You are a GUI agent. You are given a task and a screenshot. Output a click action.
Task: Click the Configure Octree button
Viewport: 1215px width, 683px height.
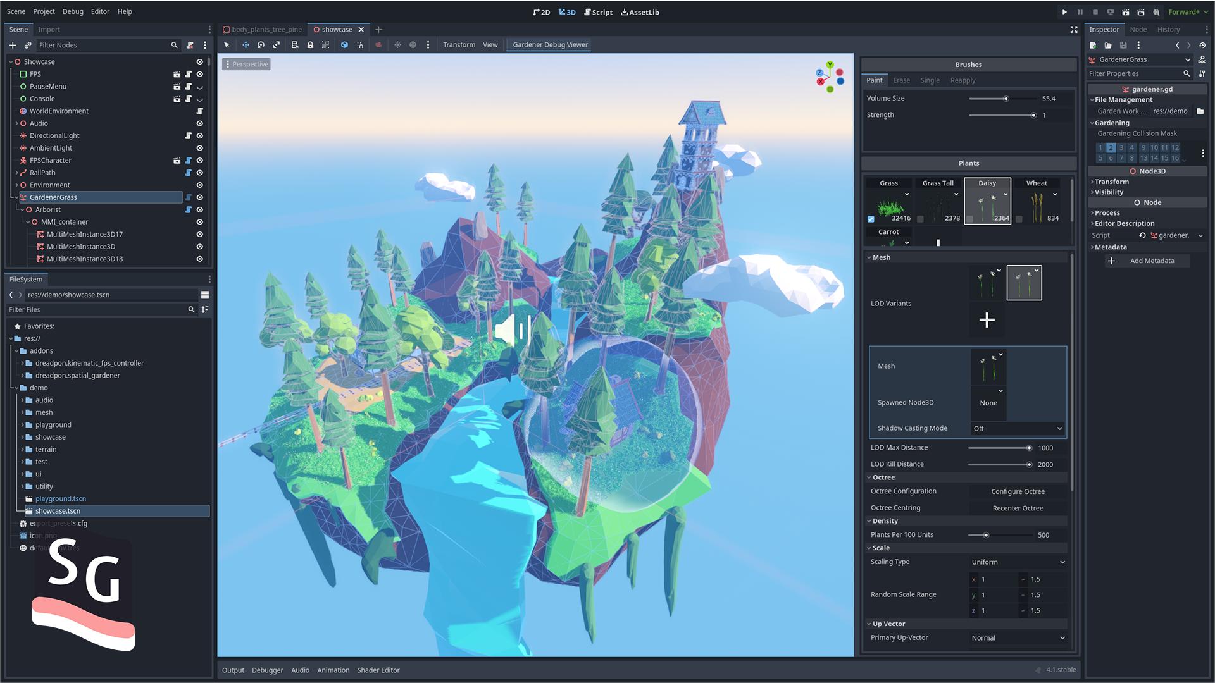pyautogui.click(x=1018, y=491)
